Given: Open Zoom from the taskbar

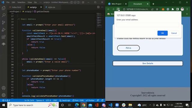Looking at the screenshot, I should tap(117, 105).
